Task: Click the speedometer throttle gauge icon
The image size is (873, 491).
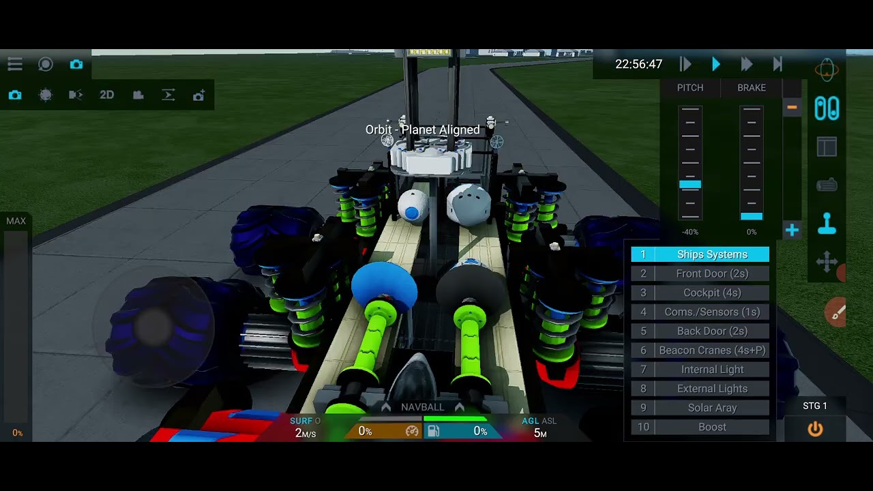Action: pyautogui.click(x=412, y=431)
